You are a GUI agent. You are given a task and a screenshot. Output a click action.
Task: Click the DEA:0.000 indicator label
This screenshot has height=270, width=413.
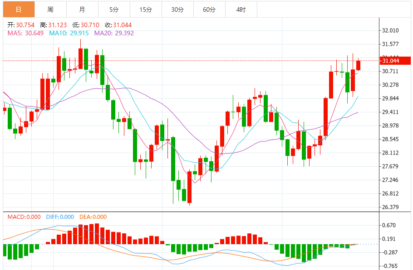(x=93, y=217)
